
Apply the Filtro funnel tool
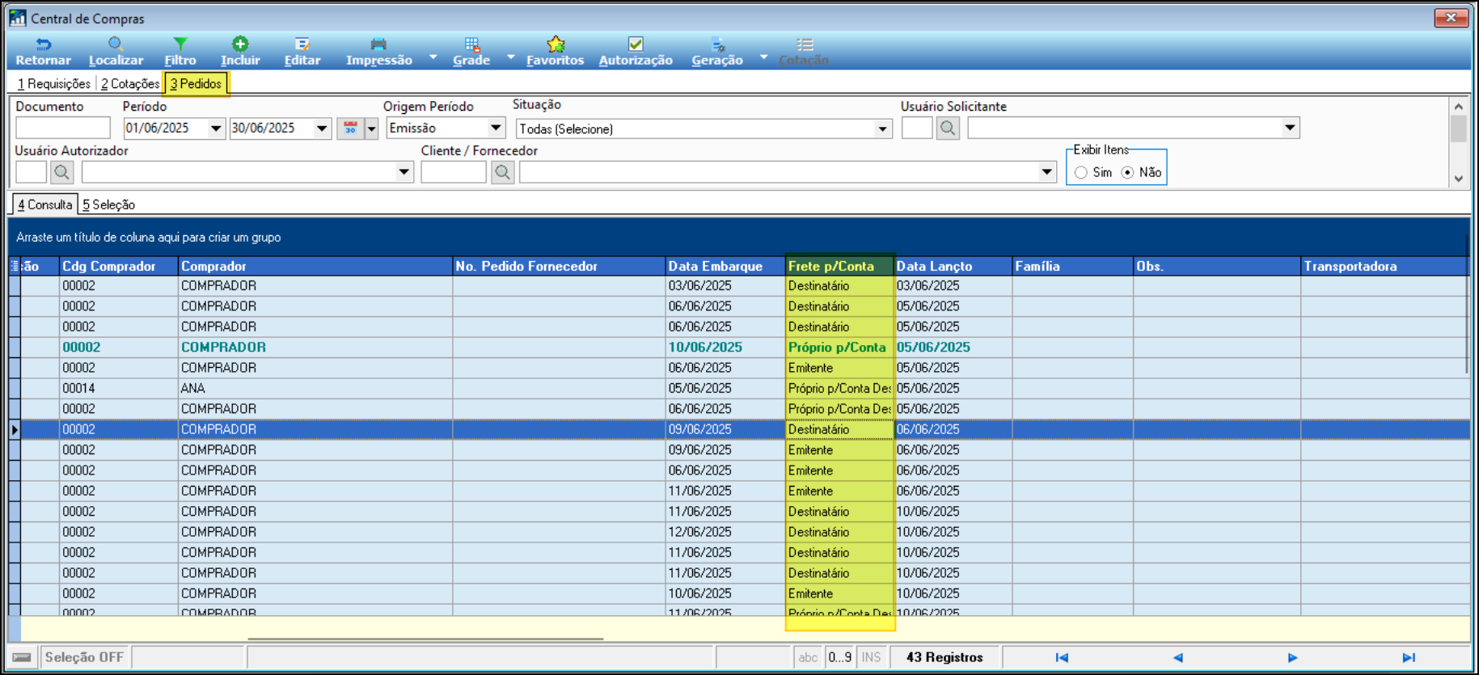(180, 52)
